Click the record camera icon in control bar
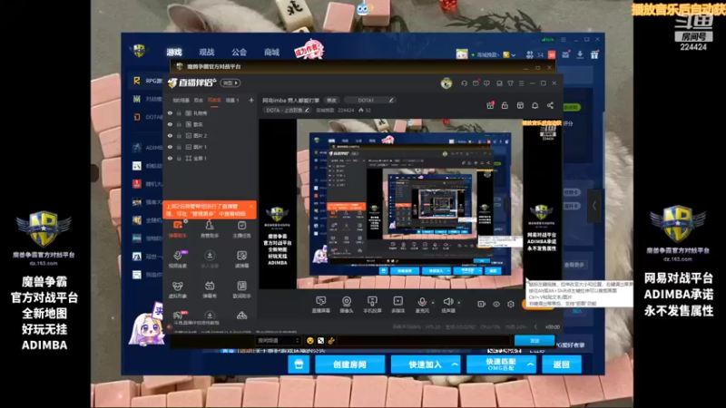 point(482,304)
